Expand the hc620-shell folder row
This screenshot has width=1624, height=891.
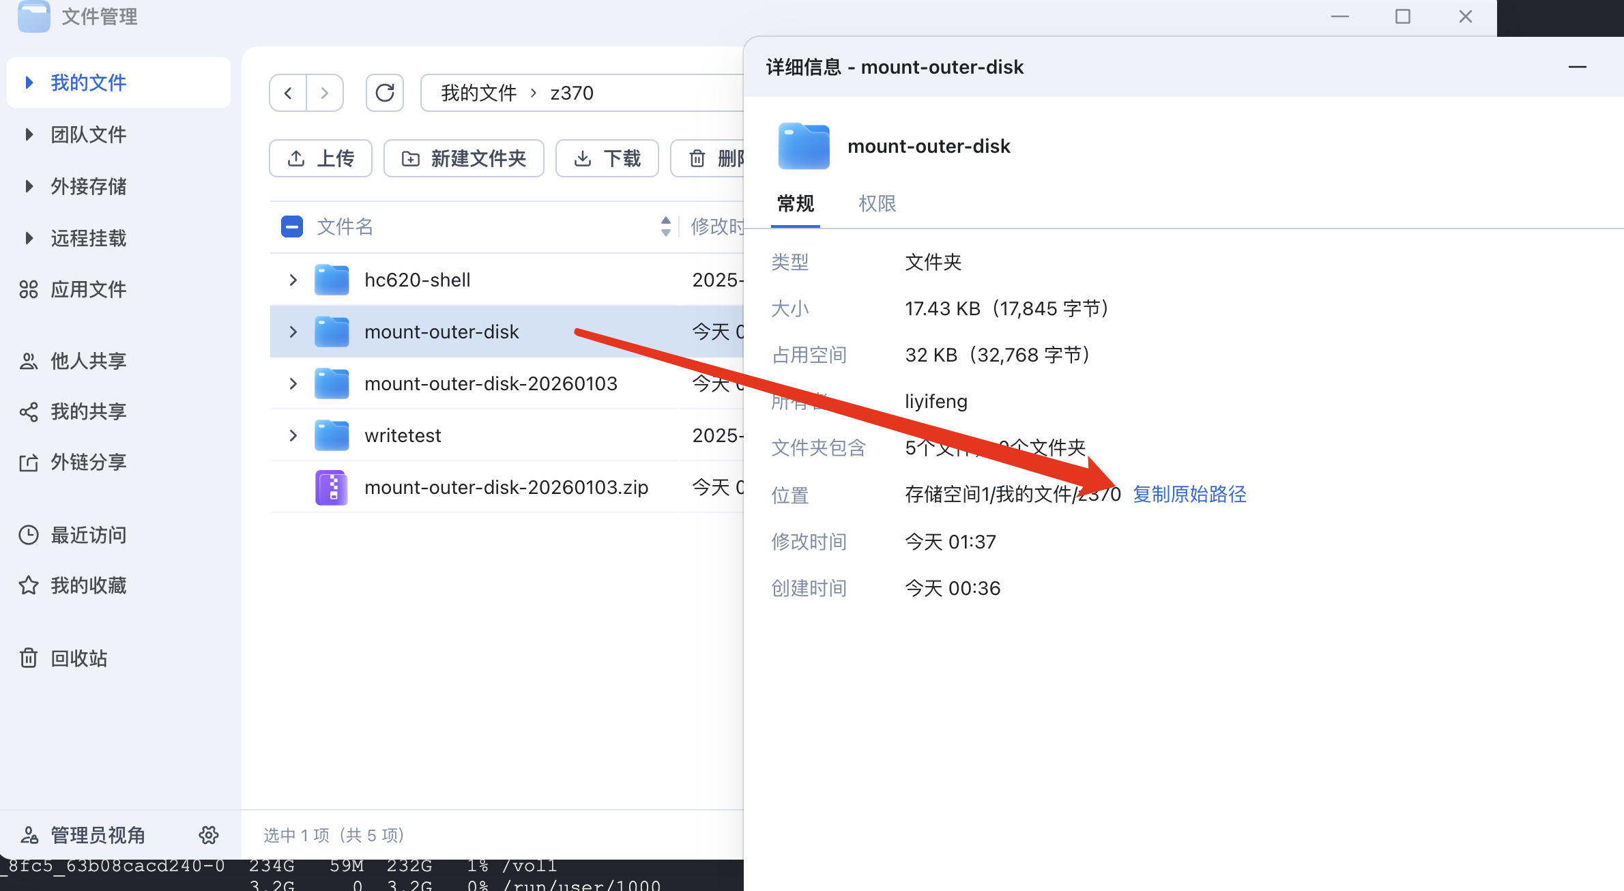pyautogui.click(x=293, y=280)
